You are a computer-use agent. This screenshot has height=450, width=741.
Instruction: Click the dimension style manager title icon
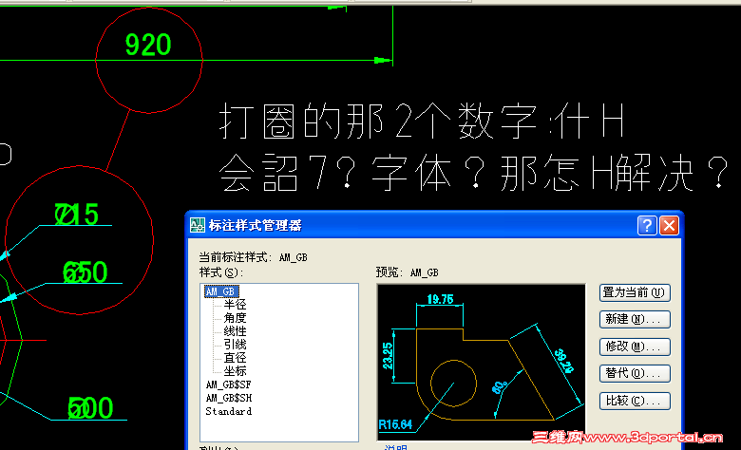[x=197, y=225]
